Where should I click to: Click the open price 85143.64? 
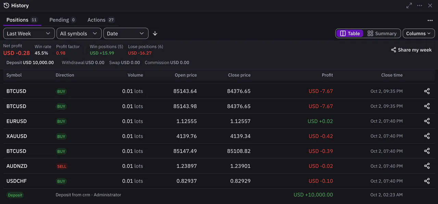[x=185, y=91]
